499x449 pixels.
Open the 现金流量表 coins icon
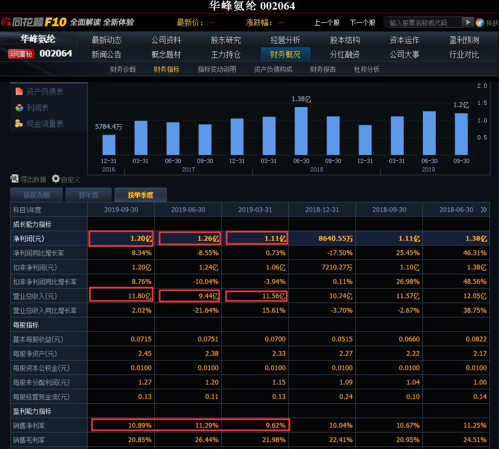point(19,124)
